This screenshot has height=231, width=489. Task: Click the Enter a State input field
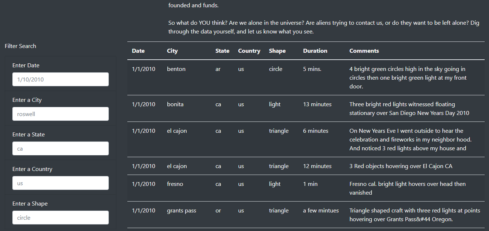[60, 148]
